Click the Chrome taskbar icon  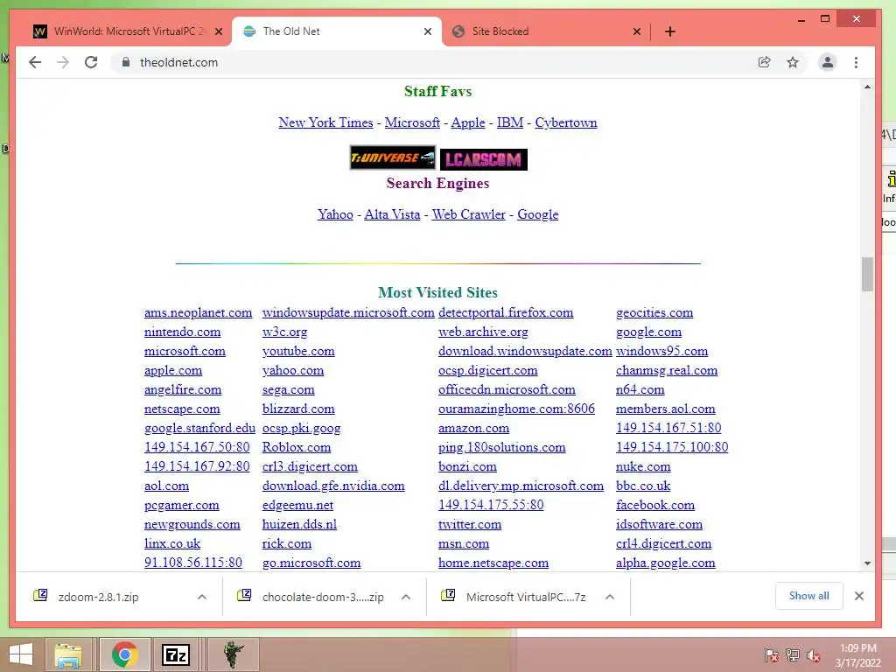(x=124, y=654)
